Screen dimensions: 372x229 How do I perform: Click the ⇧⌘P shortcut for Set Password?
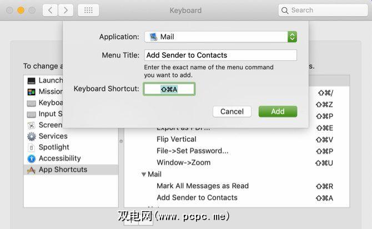pyautogui.click(x=325, y=151)
